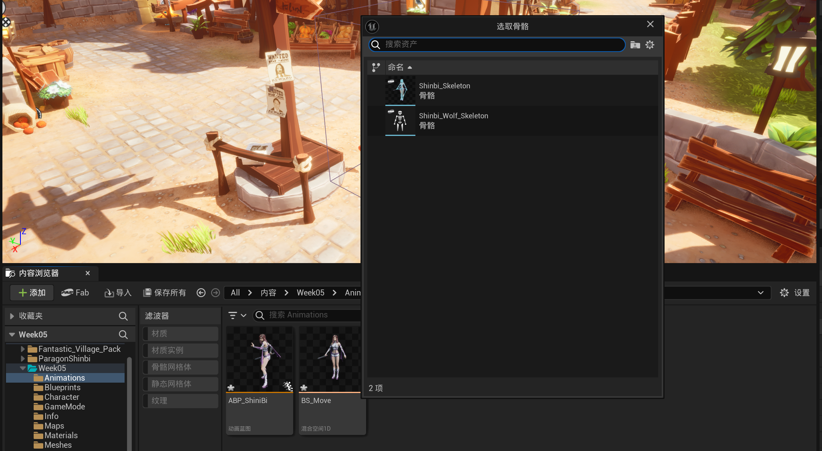Select the BS_Move blend space asset

click(332, 381)
